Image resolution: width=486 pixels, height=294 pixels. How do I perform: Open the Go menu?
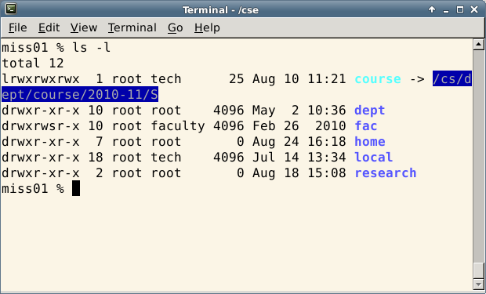tap(176, 27)
